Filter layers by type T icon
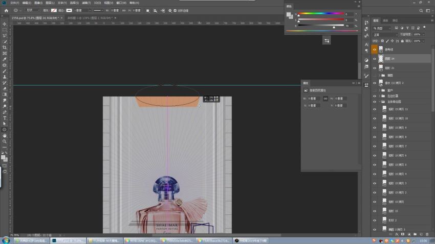The image size is (435, 244). [407, 28]
